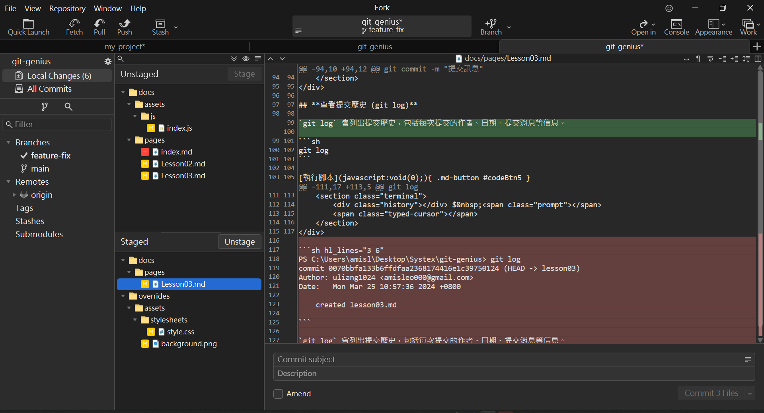Select staged background.png file
The image size is (764, 413).
[x=189, y=344]
